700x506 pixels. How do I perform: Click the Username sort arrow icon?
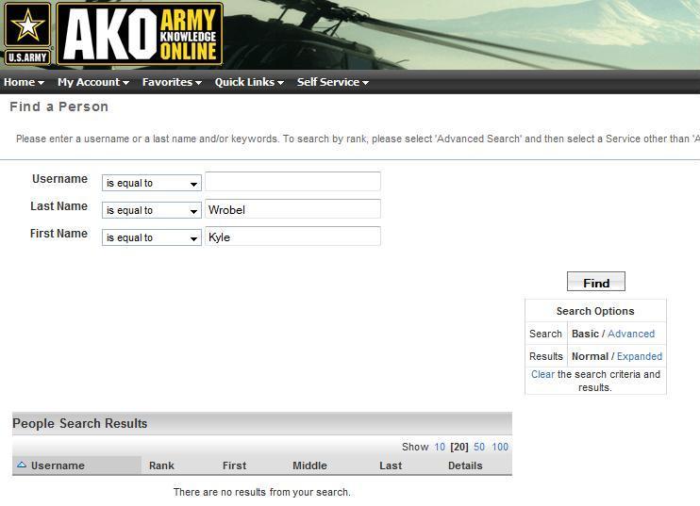pos(22,465)
